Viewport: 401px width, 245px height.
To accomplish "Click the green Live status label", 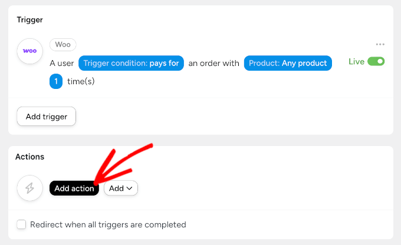I will 356,61.
